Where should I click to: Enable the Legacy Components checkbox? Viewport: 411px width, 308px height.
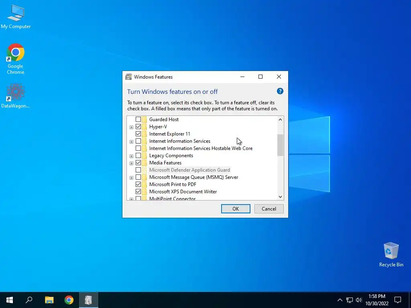138,156
